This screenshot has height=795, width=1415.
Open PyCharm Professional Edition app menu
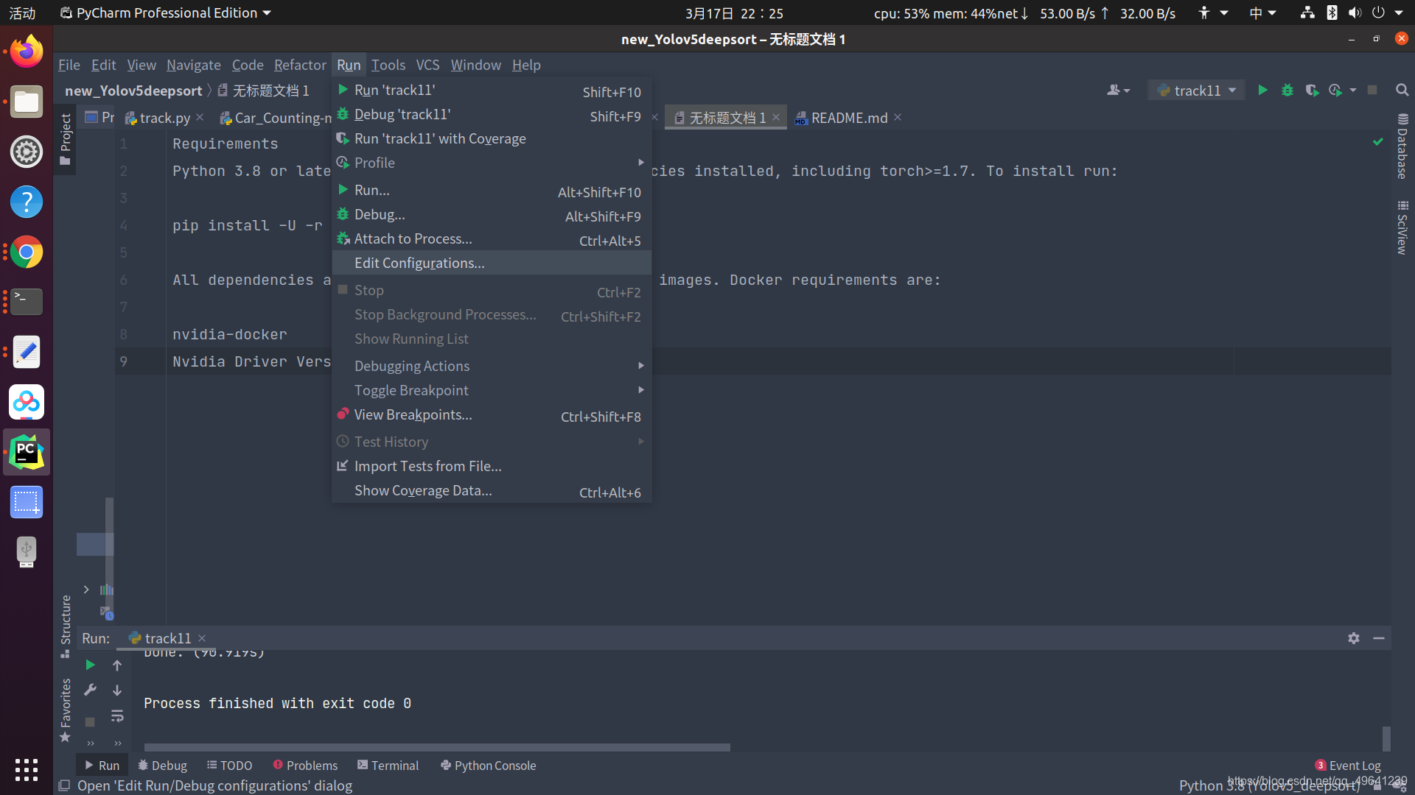click(x=166, y=13)
